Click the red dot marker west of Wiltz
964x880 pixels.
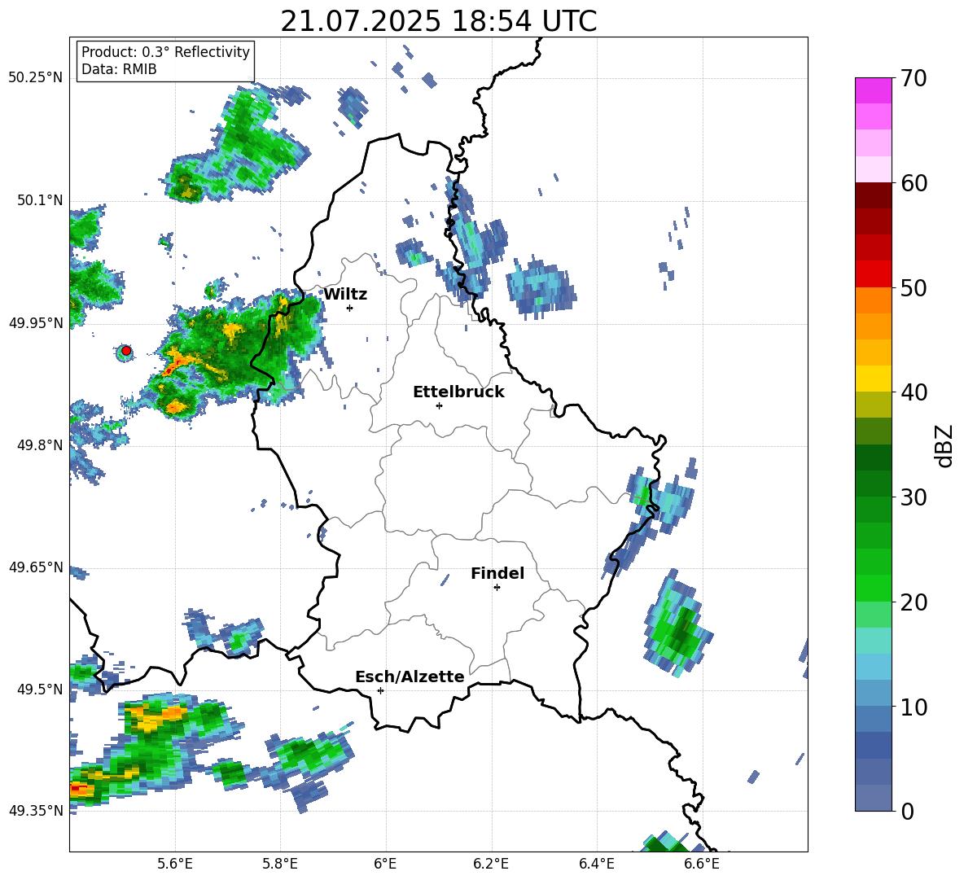[x=126, y=351]
